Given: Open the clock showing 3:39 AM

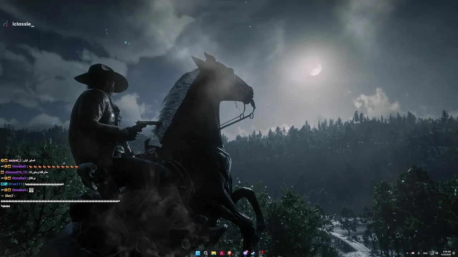Looking at the screenshot, I should tap(447, 253).
